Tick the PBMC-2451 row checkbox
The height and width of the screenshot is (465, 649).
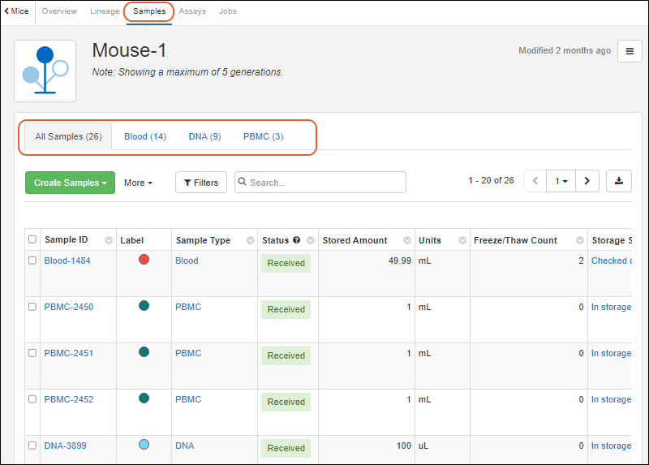coord(32,353)
